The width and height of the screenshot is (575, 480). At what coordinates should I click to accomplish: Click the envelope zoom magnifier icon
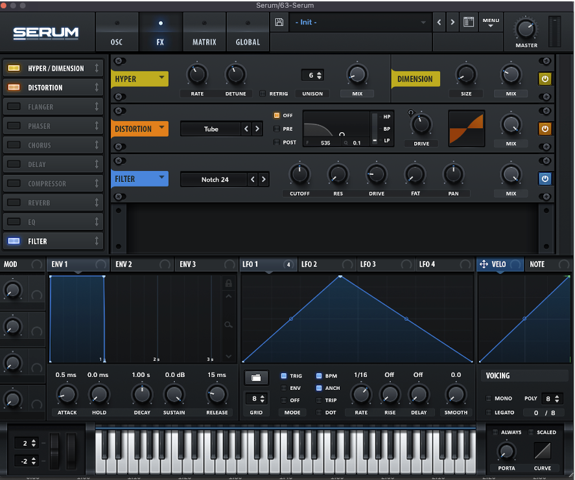[228, 325]
